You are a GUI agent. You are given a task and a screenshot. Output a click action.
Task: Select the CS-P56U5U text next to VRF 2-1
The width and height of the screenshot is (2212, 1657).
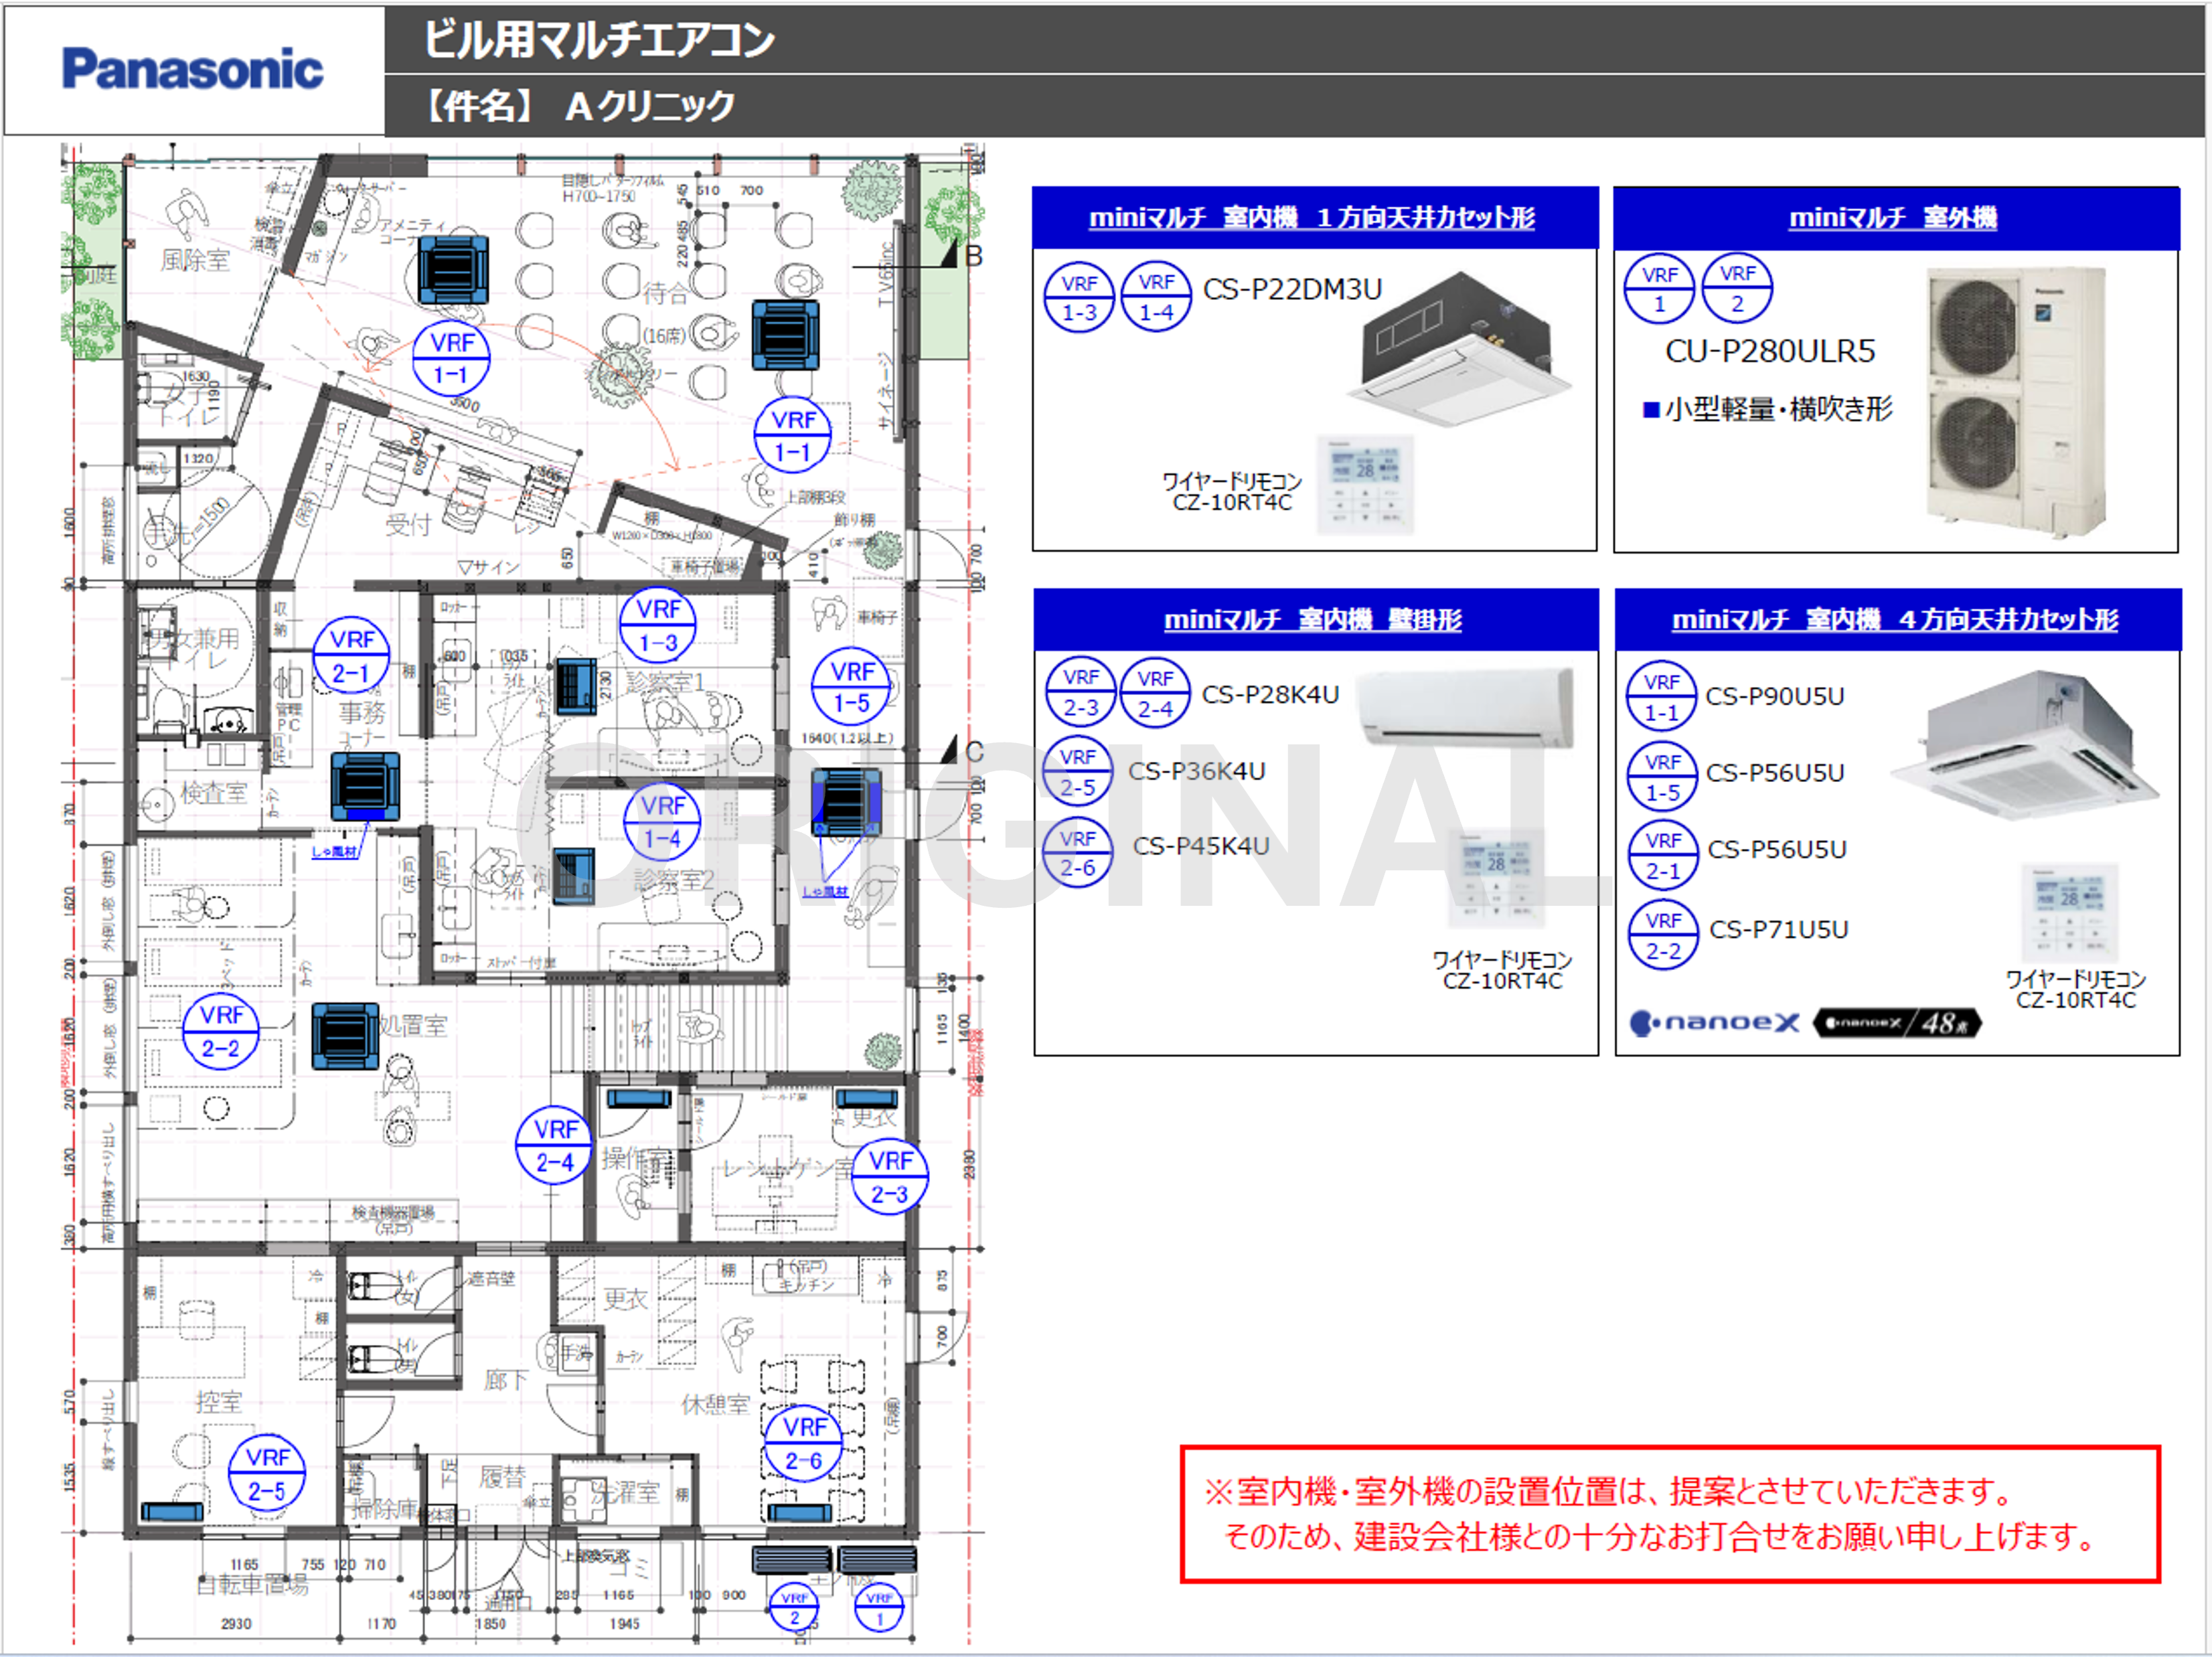pyautogui.click(x=1776, y=849)
